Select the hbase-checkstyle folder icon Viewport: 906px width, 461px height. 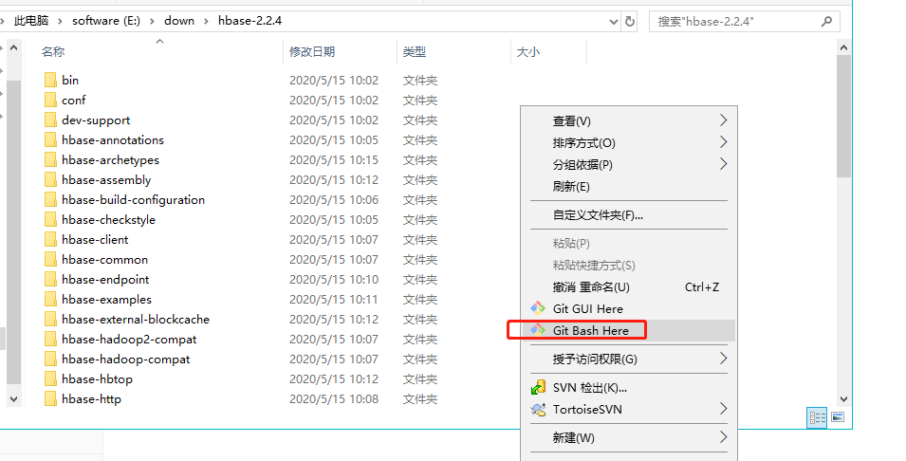tap(50, 219)
